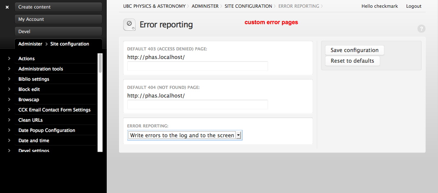Click Reset to defaults button
This screenshot has height=193, width=438.
point(352,61)
